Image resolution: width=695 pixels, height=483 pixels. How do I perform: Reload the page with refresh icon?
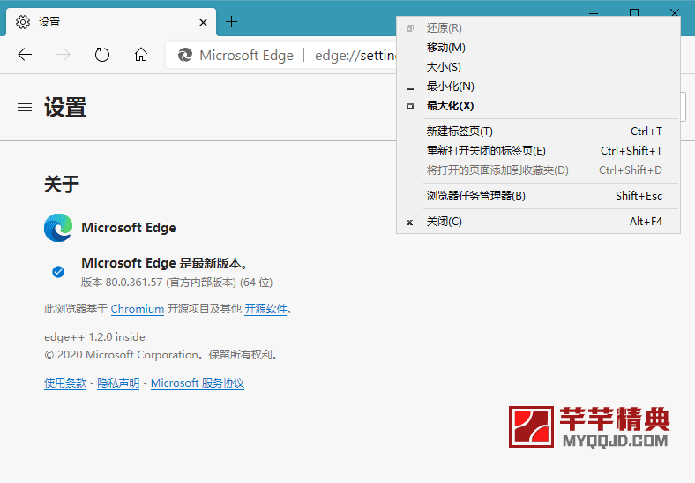(102, 55)
